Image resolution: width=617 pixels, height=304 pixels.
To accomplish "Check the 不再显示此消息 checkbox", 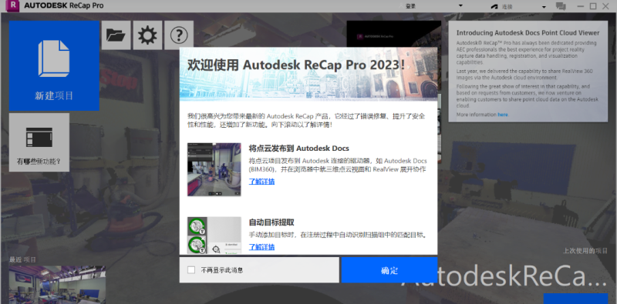I will 191,270.
